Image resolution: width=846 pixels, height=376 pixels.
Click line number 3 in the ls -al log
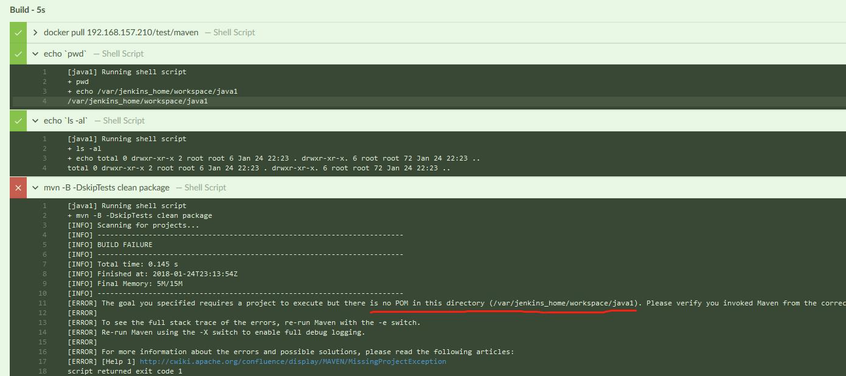point(44,158)
